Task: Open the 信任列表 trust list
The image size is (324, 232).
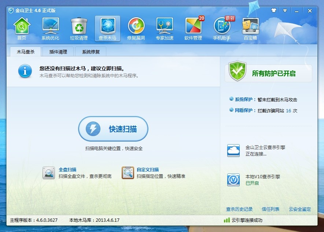Action: tap(270, 209)
